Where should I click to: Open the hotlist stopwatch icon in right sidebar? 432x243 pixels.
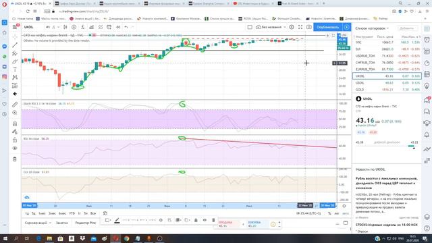point(427,63)
